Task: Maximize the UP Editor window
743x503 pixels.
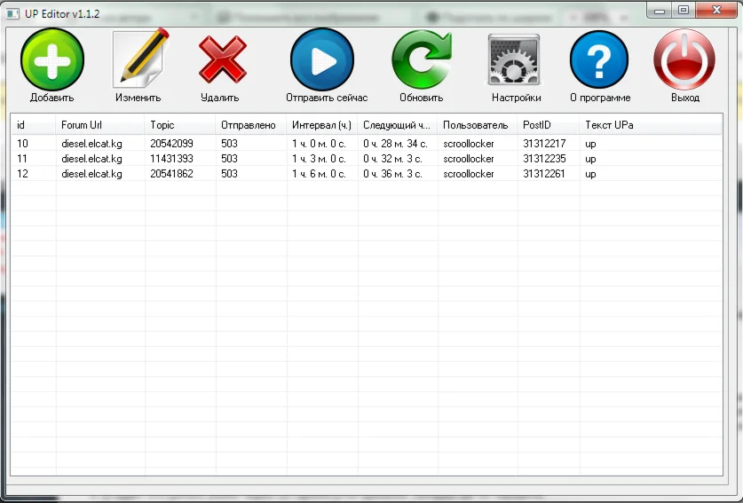Action: 684,10
